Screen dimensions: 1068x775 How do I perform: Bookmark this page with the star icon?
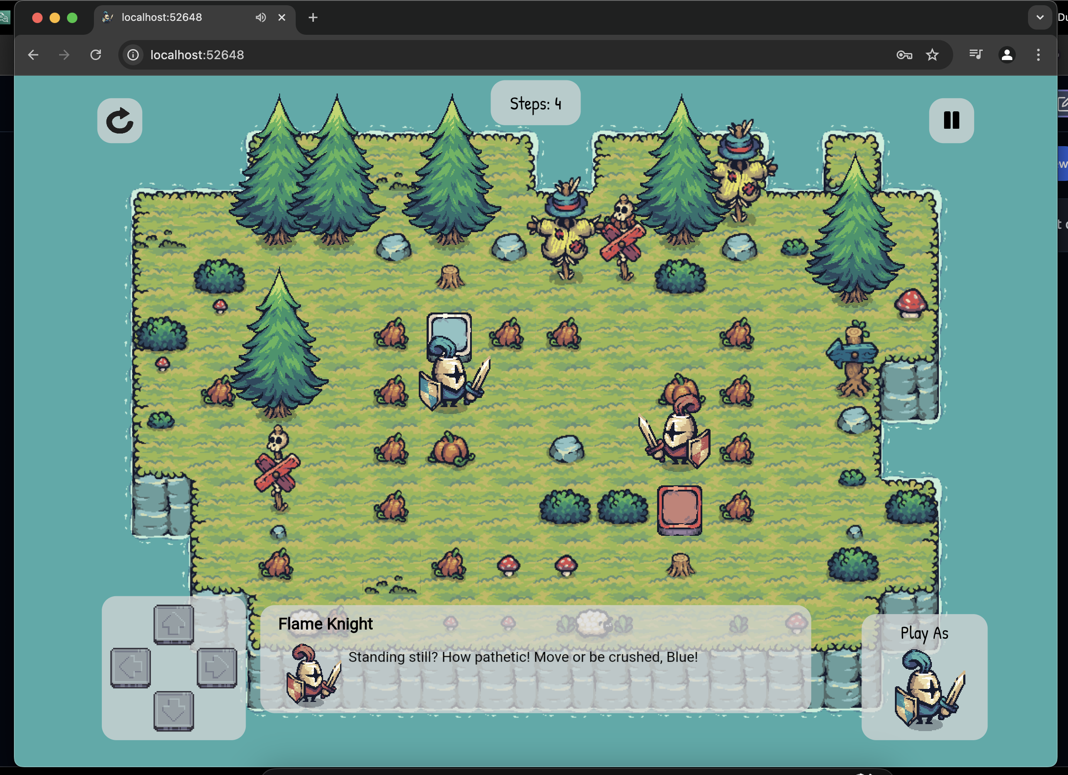932,55
